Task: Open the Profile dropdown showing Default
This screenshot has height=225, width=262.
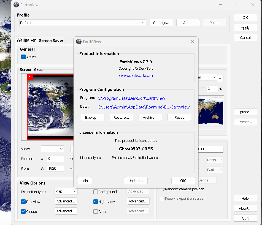Action: [83, 23]
